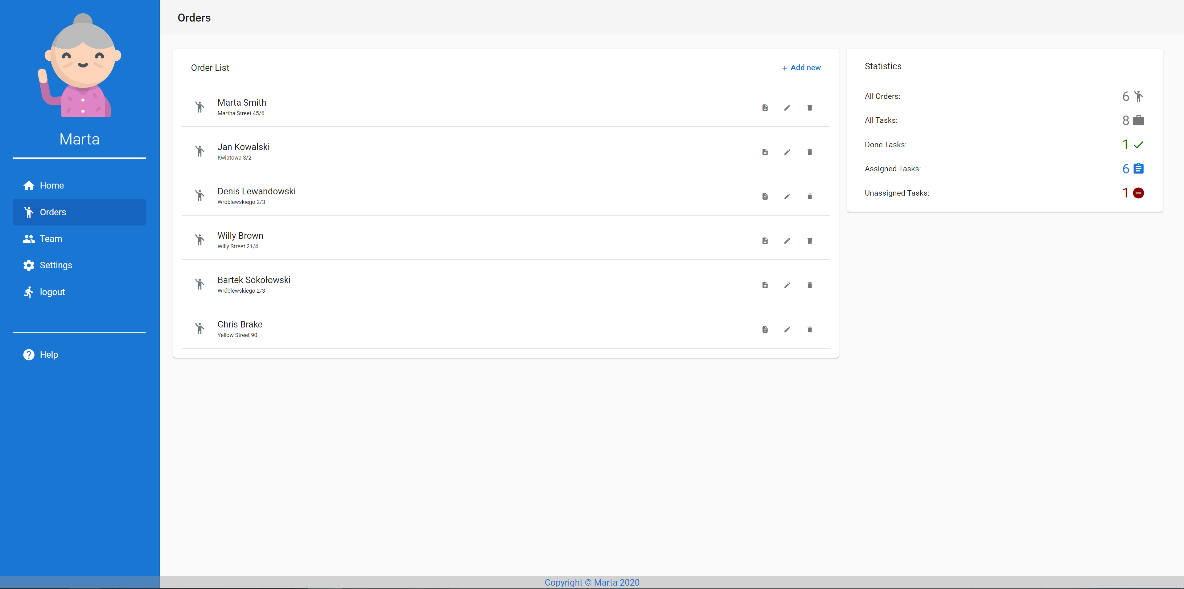Image resolution: width=1184 pixels, height=589 pixels.
Task: View document icon for Jan Kowalski
Action: 765,152
